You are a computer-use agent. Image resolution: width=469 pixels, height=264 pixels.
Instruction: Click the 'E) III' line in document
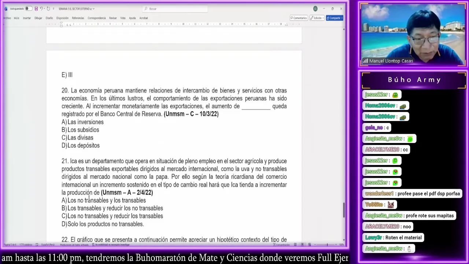click(67, 75)
